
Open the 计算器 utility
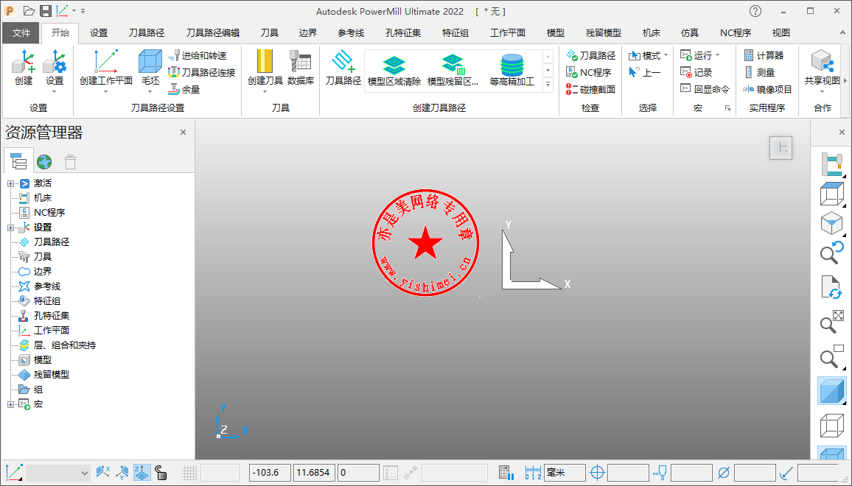[764, 55]
